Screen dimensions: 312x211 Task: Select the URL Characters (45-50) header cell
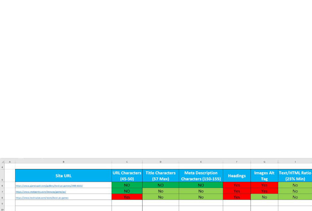127,176
